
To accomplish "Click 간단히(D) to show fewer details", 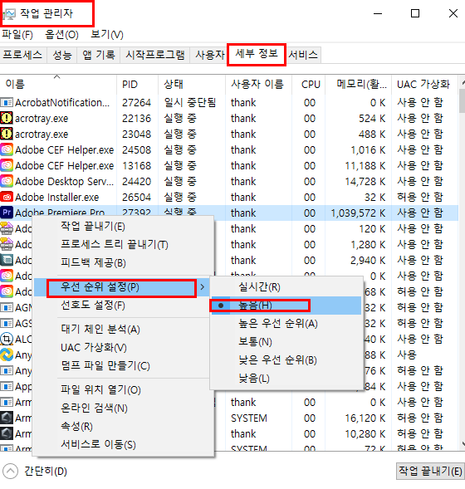I will pos(46,471).
